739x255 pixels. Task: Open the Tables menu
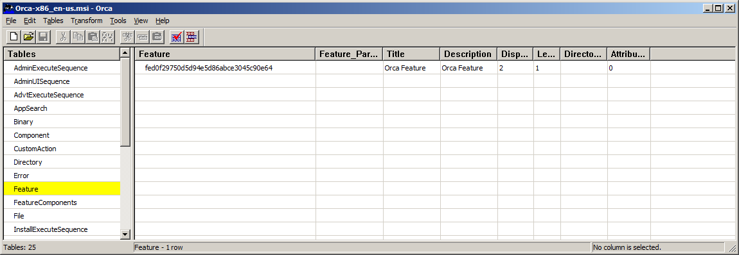[x=53, y=21]
